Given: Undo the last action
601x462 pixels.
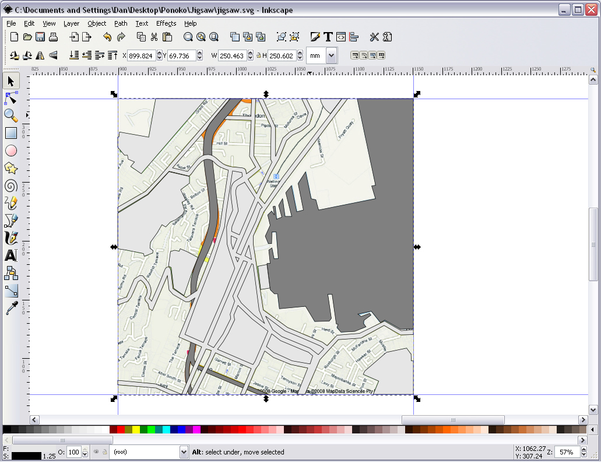Looking at the screenshot, I should tap(107, 37).
